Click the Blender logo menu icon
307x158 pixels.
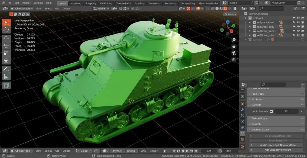click(x=4, y=3)
